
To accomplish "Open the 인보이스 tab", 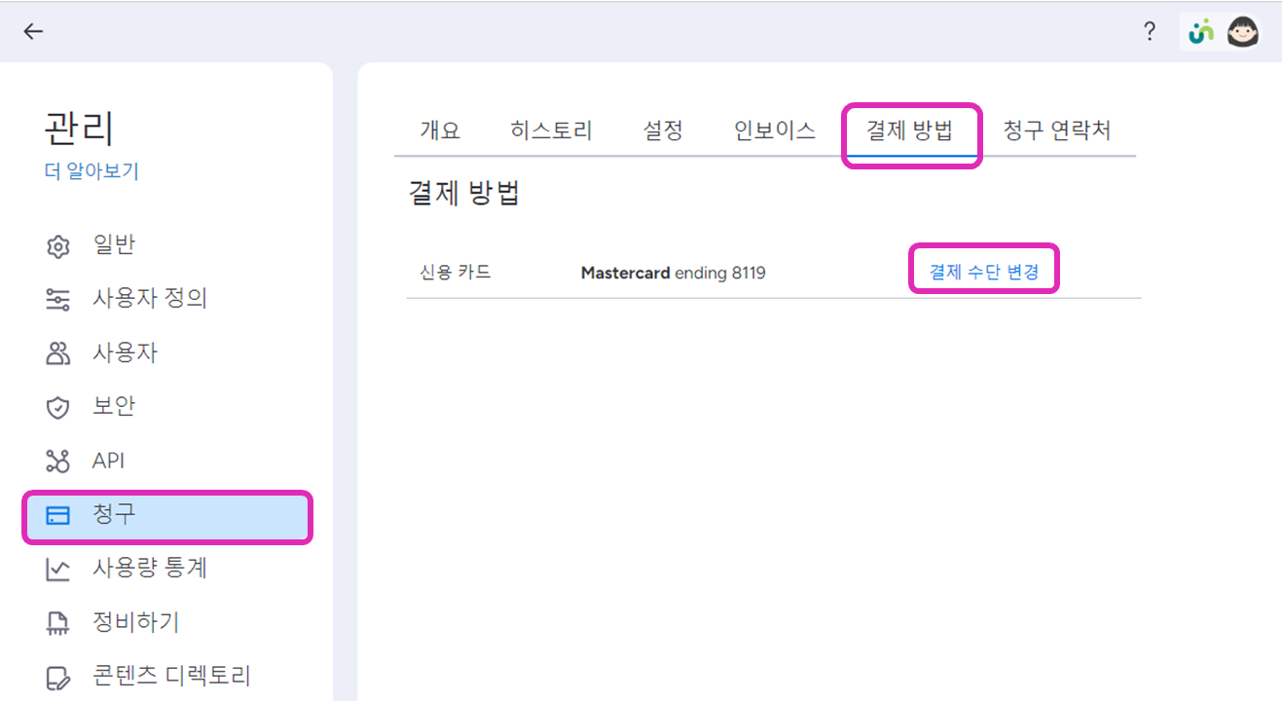I will click(x=775, y=130).
